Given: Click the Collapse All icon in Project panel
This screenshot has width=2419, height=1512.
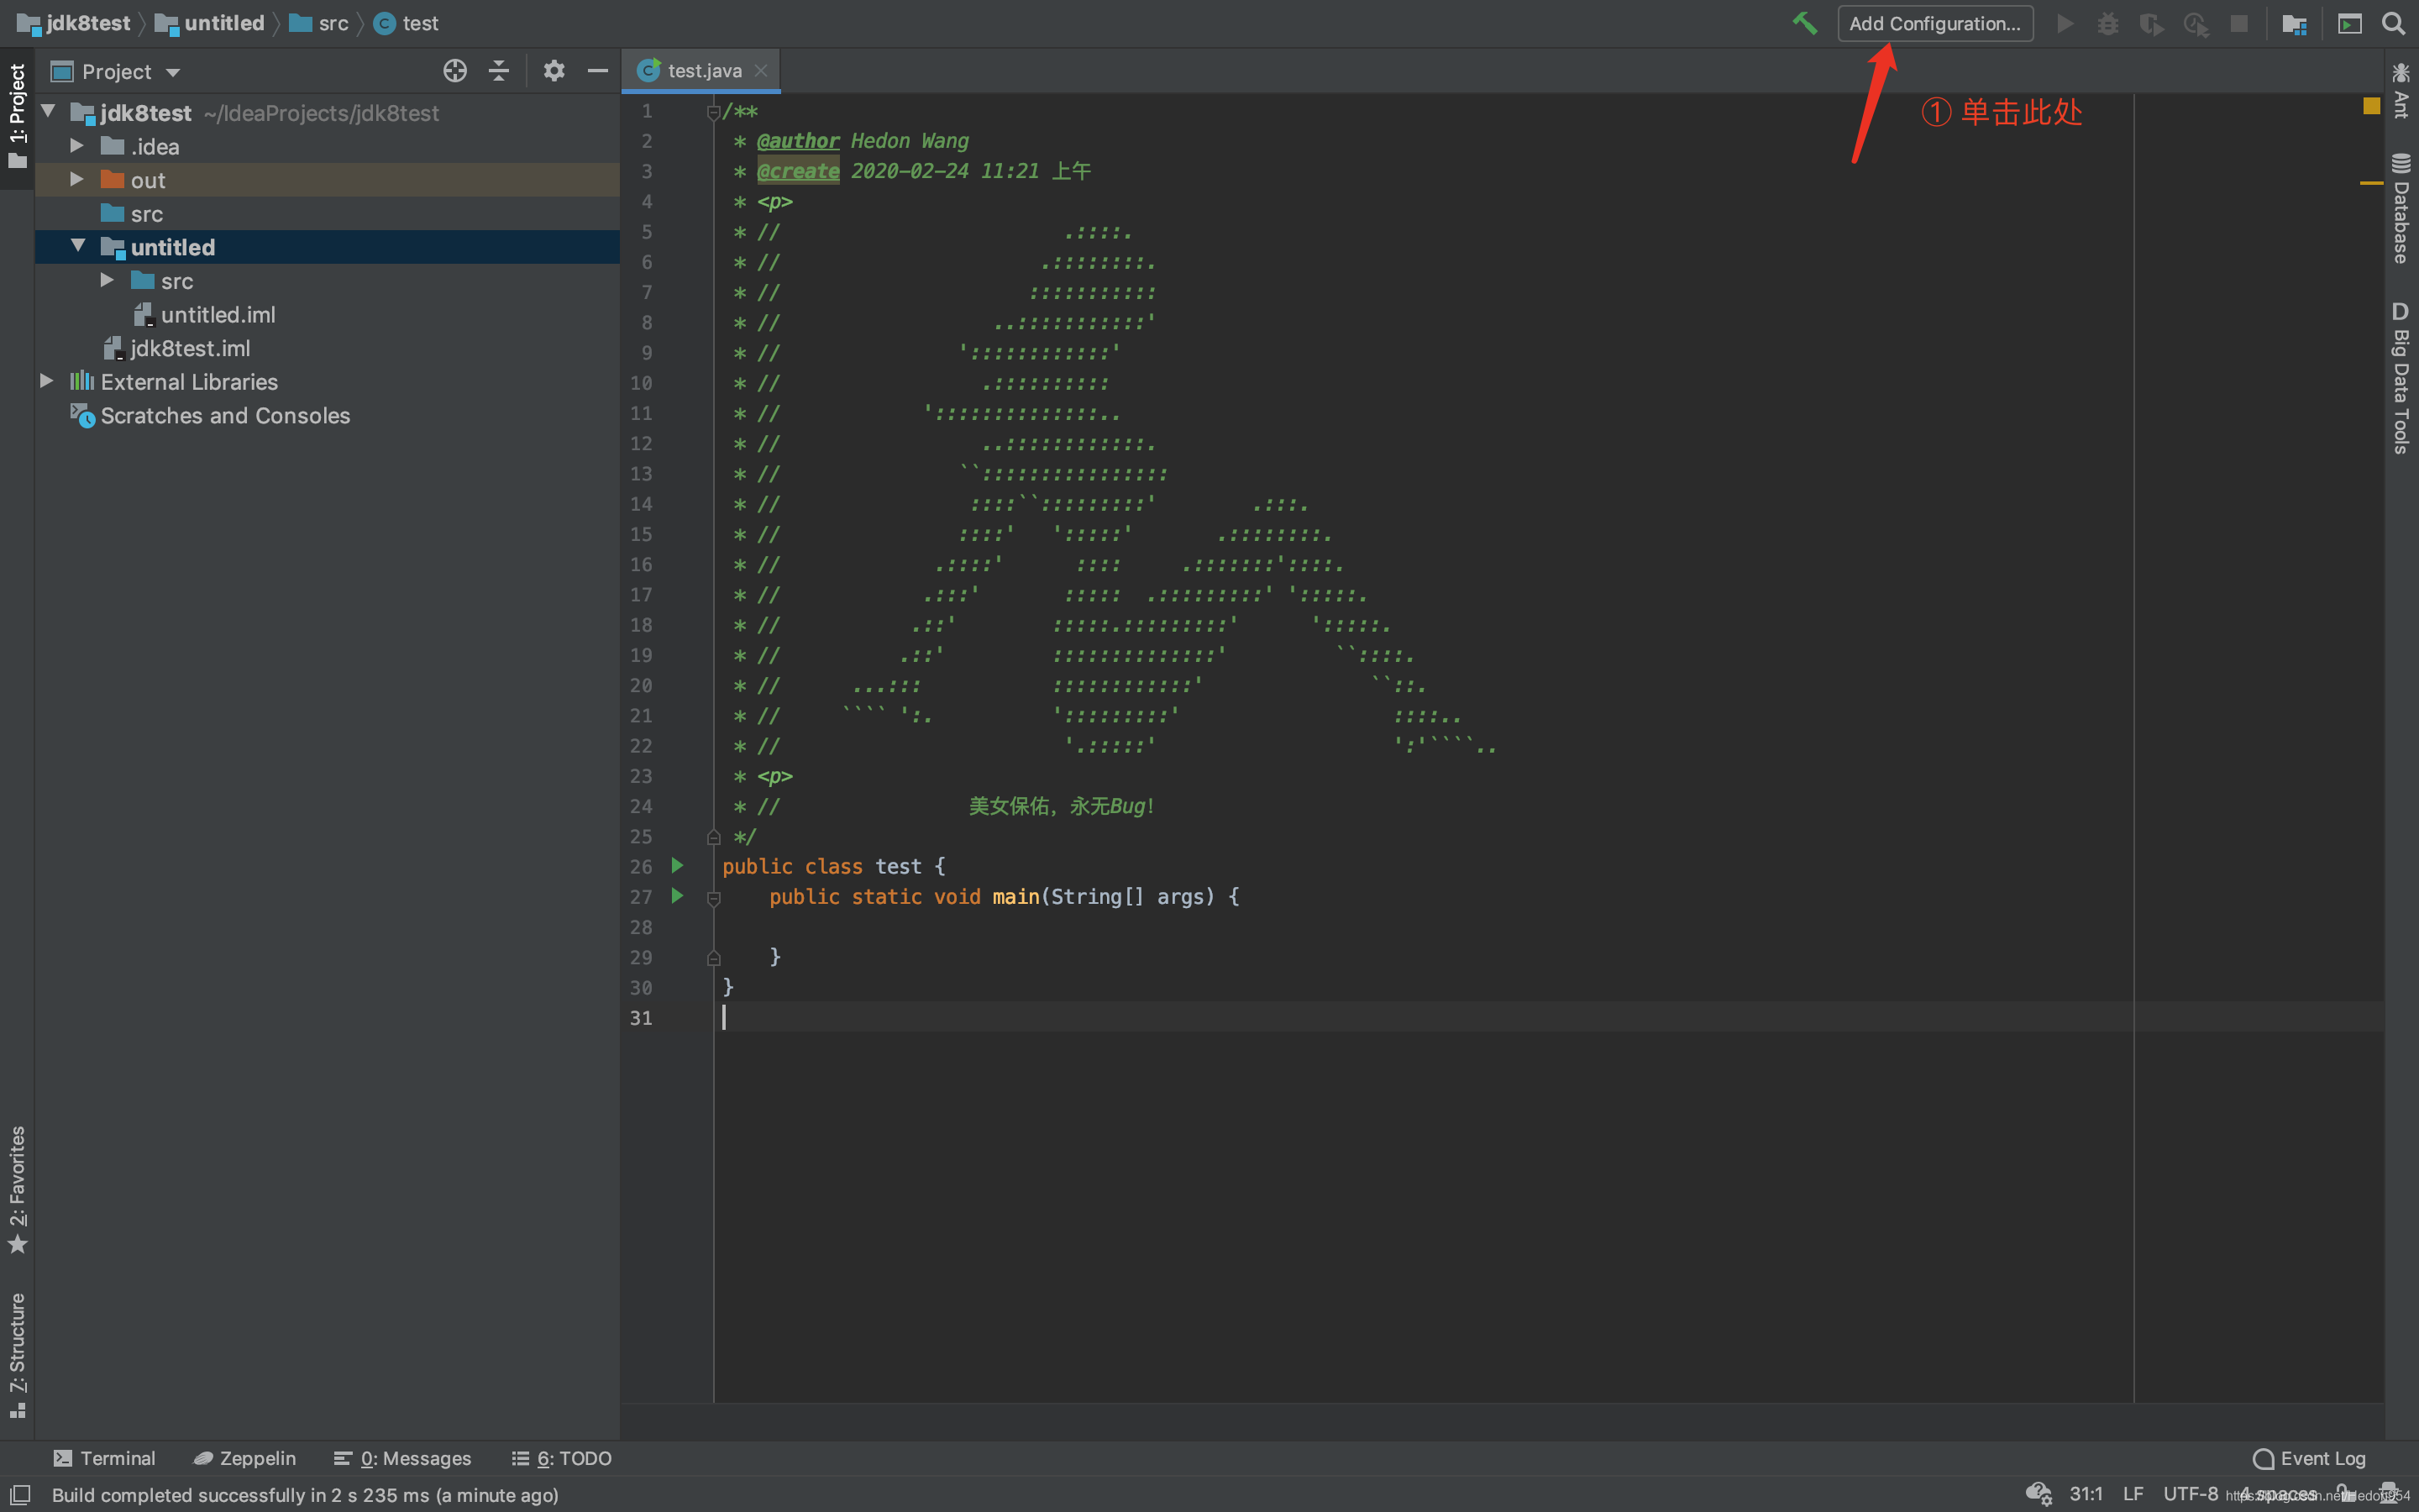Looking at the screenshot, I should pos(499,71).
